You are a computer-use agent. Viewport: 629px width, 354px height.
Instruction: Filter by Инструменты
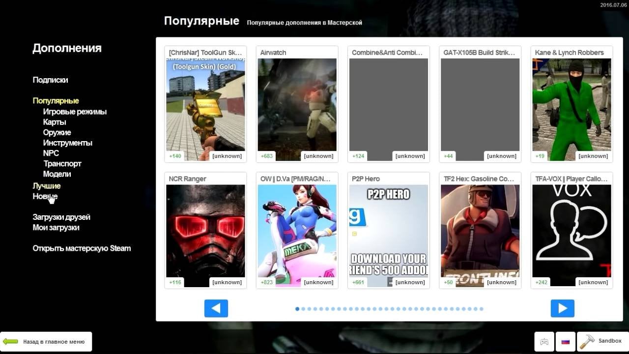click(67, 143)
